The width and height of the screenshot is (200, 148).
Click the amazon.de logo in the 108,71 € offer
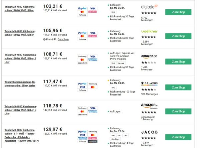[149, 57]
